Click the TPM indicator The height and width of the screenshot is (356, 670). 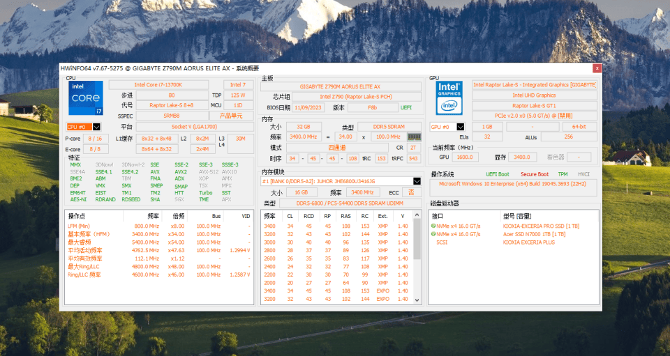pos(563,174)
